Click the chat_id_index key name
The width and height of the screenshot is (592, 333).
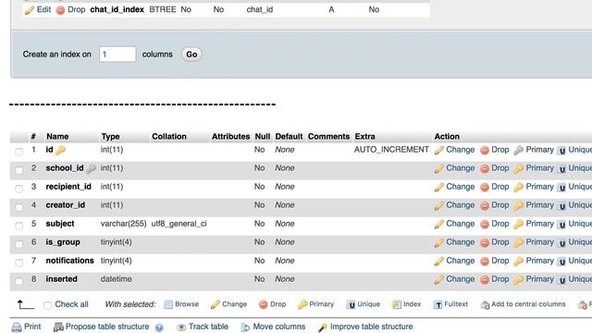[117, 9]
